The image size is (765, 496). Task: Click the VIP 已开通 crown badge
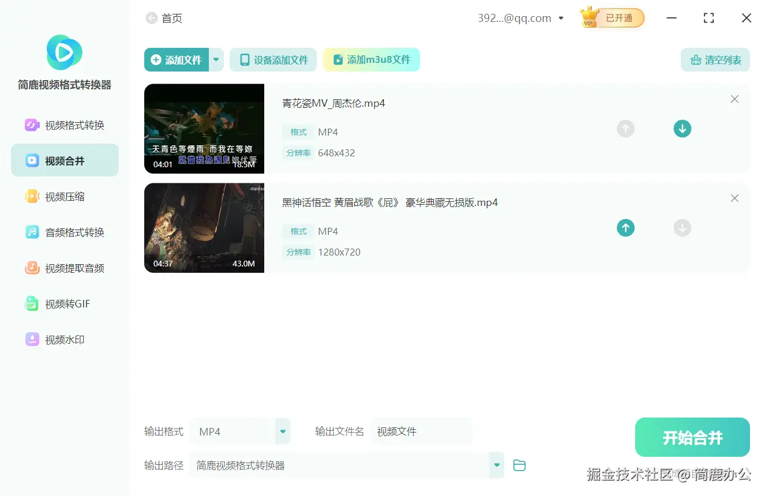point(611,17)
